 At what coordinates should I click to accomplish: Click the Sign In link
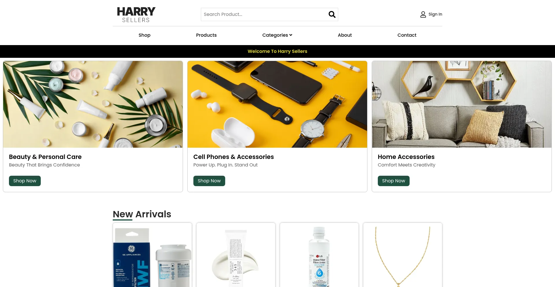(x=435, y=14)
